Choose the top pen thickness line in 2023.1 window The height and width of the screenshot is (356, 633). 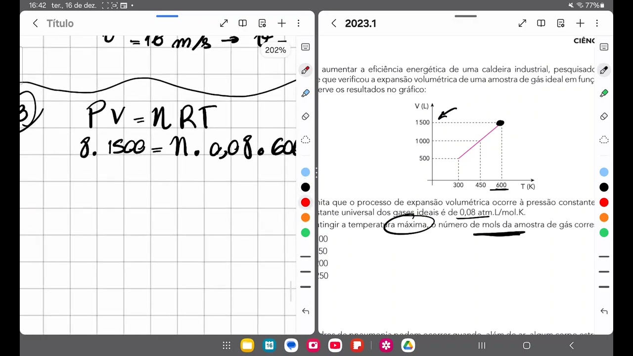(604, 256)
